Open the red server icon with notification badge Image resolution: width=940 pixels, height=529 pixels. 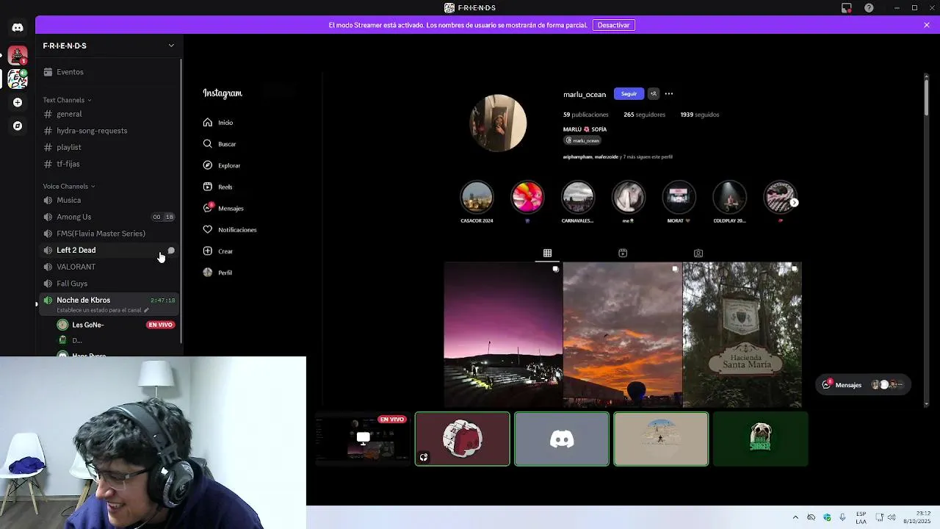[18, 55]
